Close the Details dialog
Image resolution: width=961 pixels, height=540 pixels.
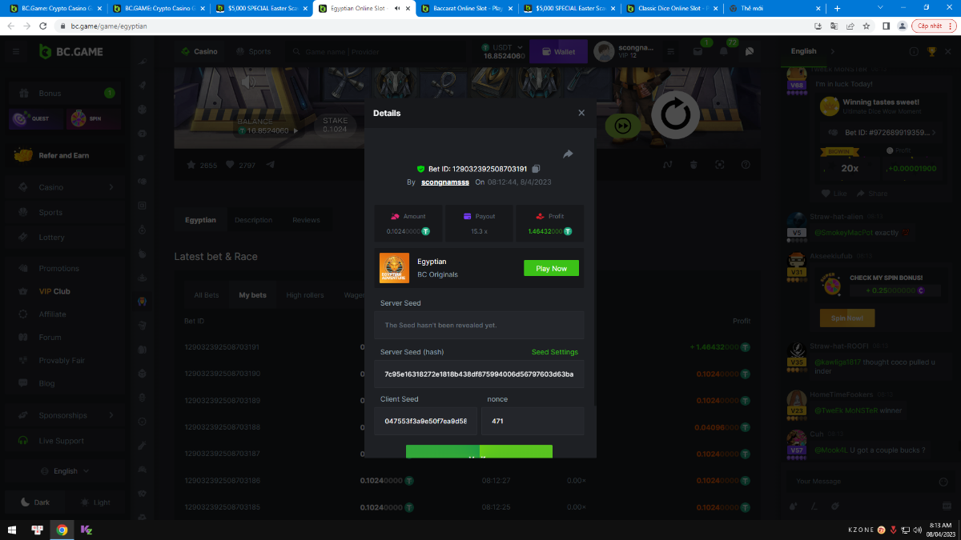pos(581,114)
